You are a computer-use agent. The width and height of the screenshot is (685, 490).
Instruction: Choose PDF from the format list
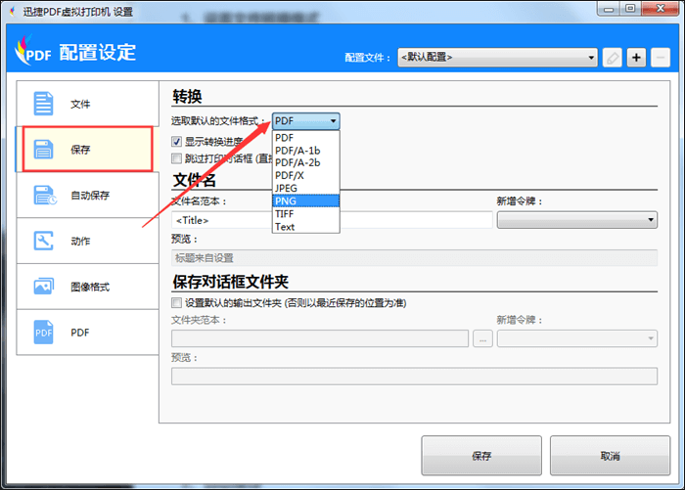pyautogui.click(x=305, y=138)
